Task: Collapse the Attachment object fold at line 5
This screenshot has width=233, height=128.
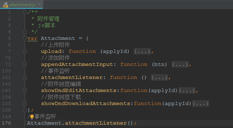Action: pos(25,38)
